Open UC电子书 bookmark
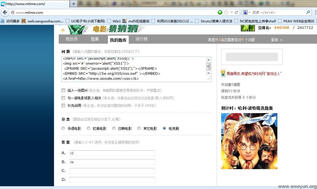The image size is (317, 189). click(85, 21)
